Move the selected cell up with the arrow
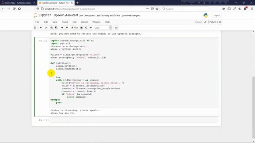 62,27
